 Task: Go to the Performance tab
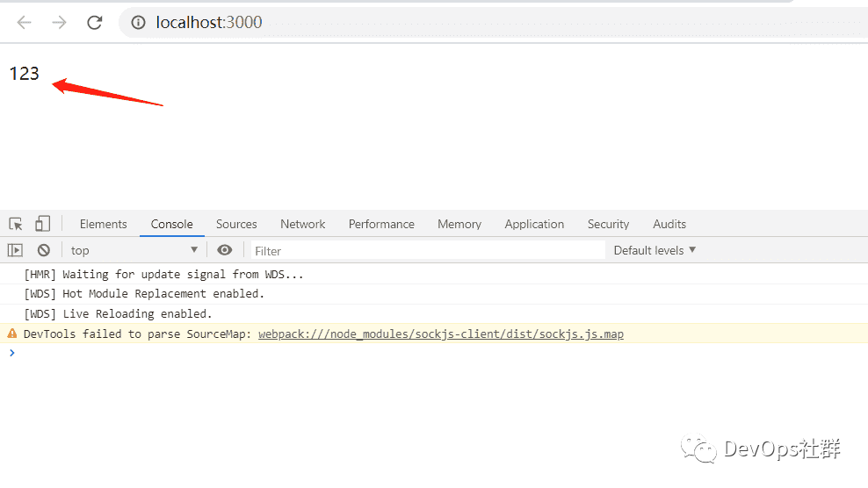tap(381, 224)
